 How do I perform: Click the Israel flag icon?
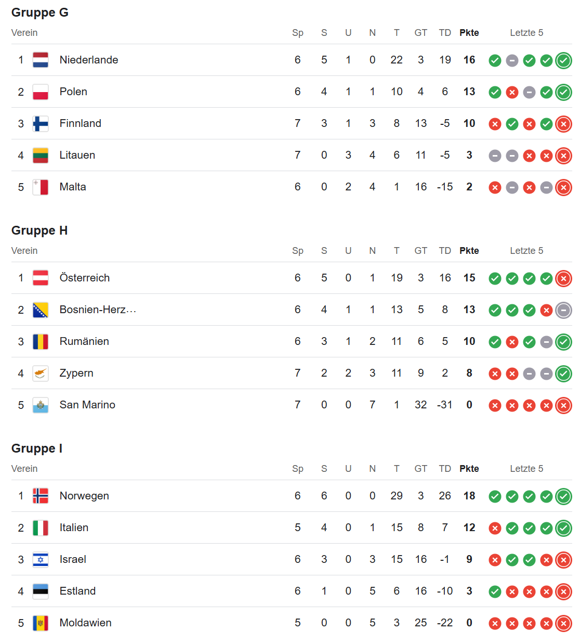point(41,560)
